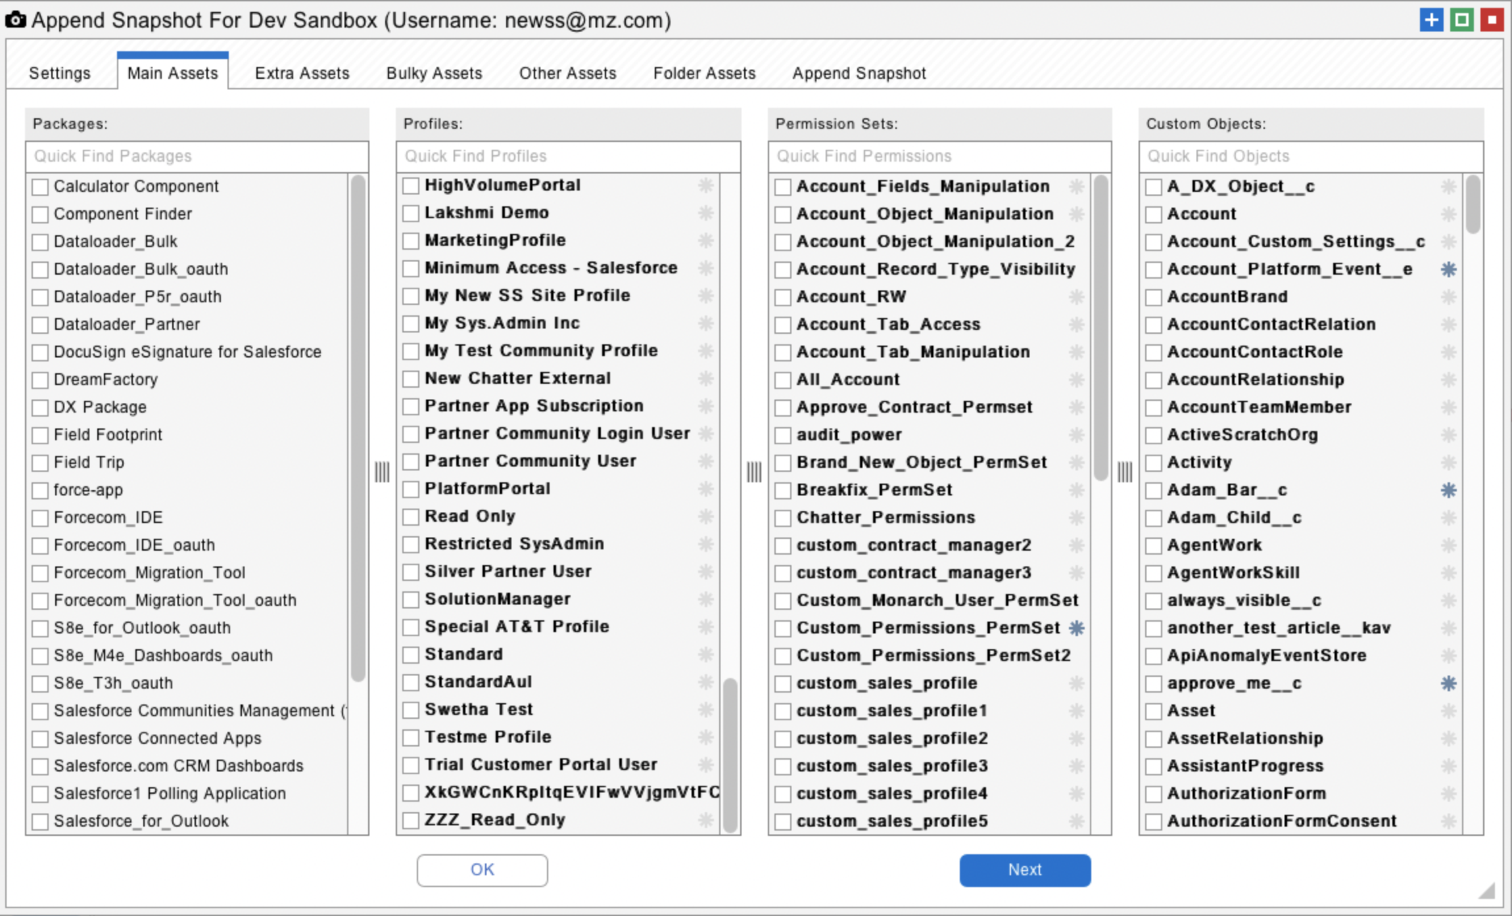This screenshot has width=1512, height=916.
Task: Click the green square window icon
Action: click(x=1461, y=20)
